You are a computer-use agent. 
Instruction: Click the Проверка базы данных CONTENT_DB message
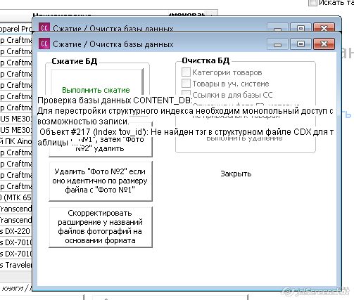click(115, 100)
